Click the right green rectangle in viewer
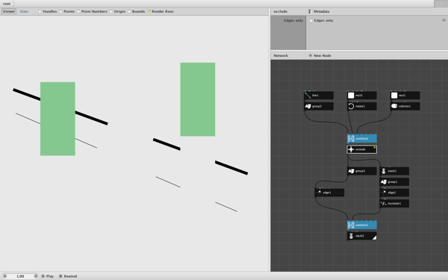This screenshot has width=448, height=280. click(198, 99)
